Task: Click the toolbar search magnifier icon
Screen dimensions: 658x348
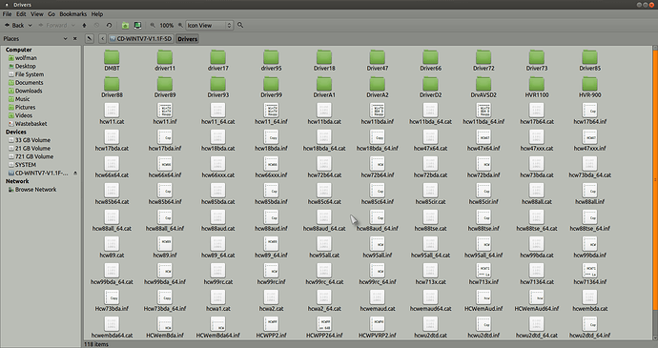Action: pyautogui.click(x=240, y=25)
